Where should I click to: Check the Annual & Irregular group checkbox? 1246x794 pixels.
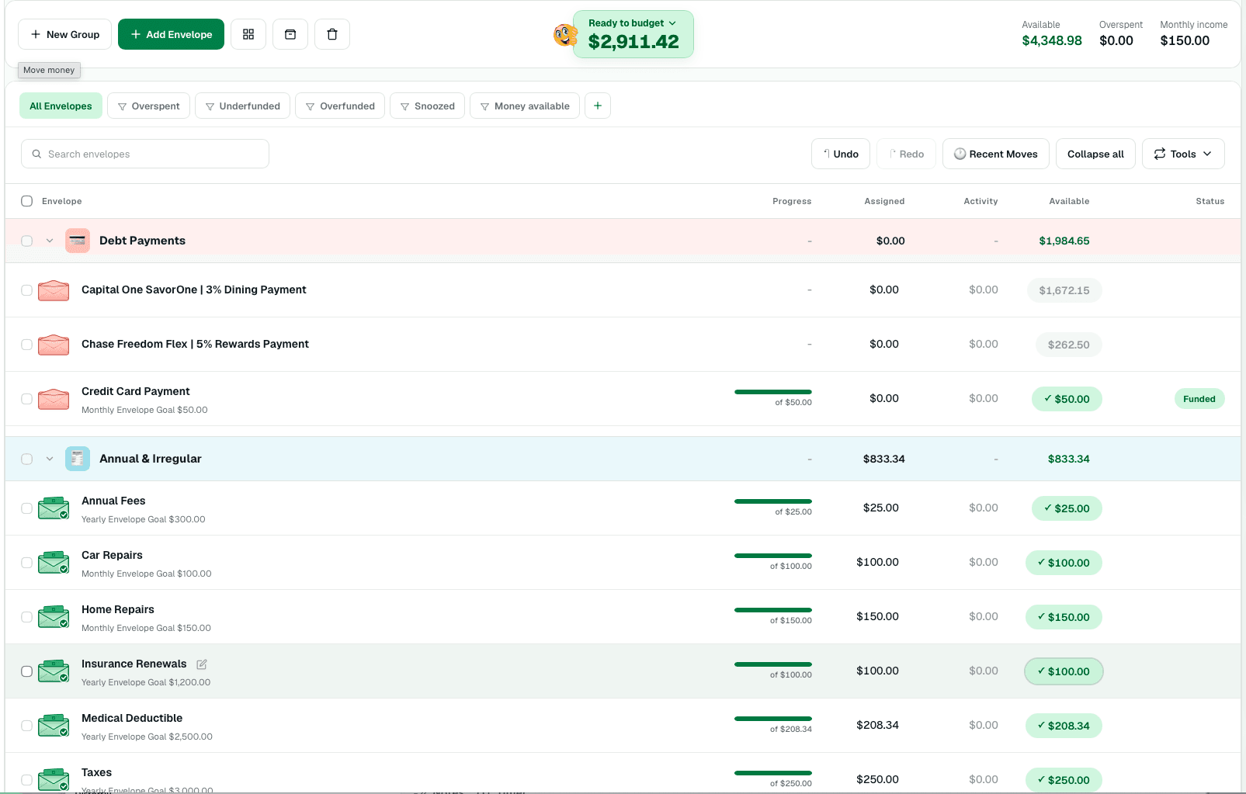26,459
